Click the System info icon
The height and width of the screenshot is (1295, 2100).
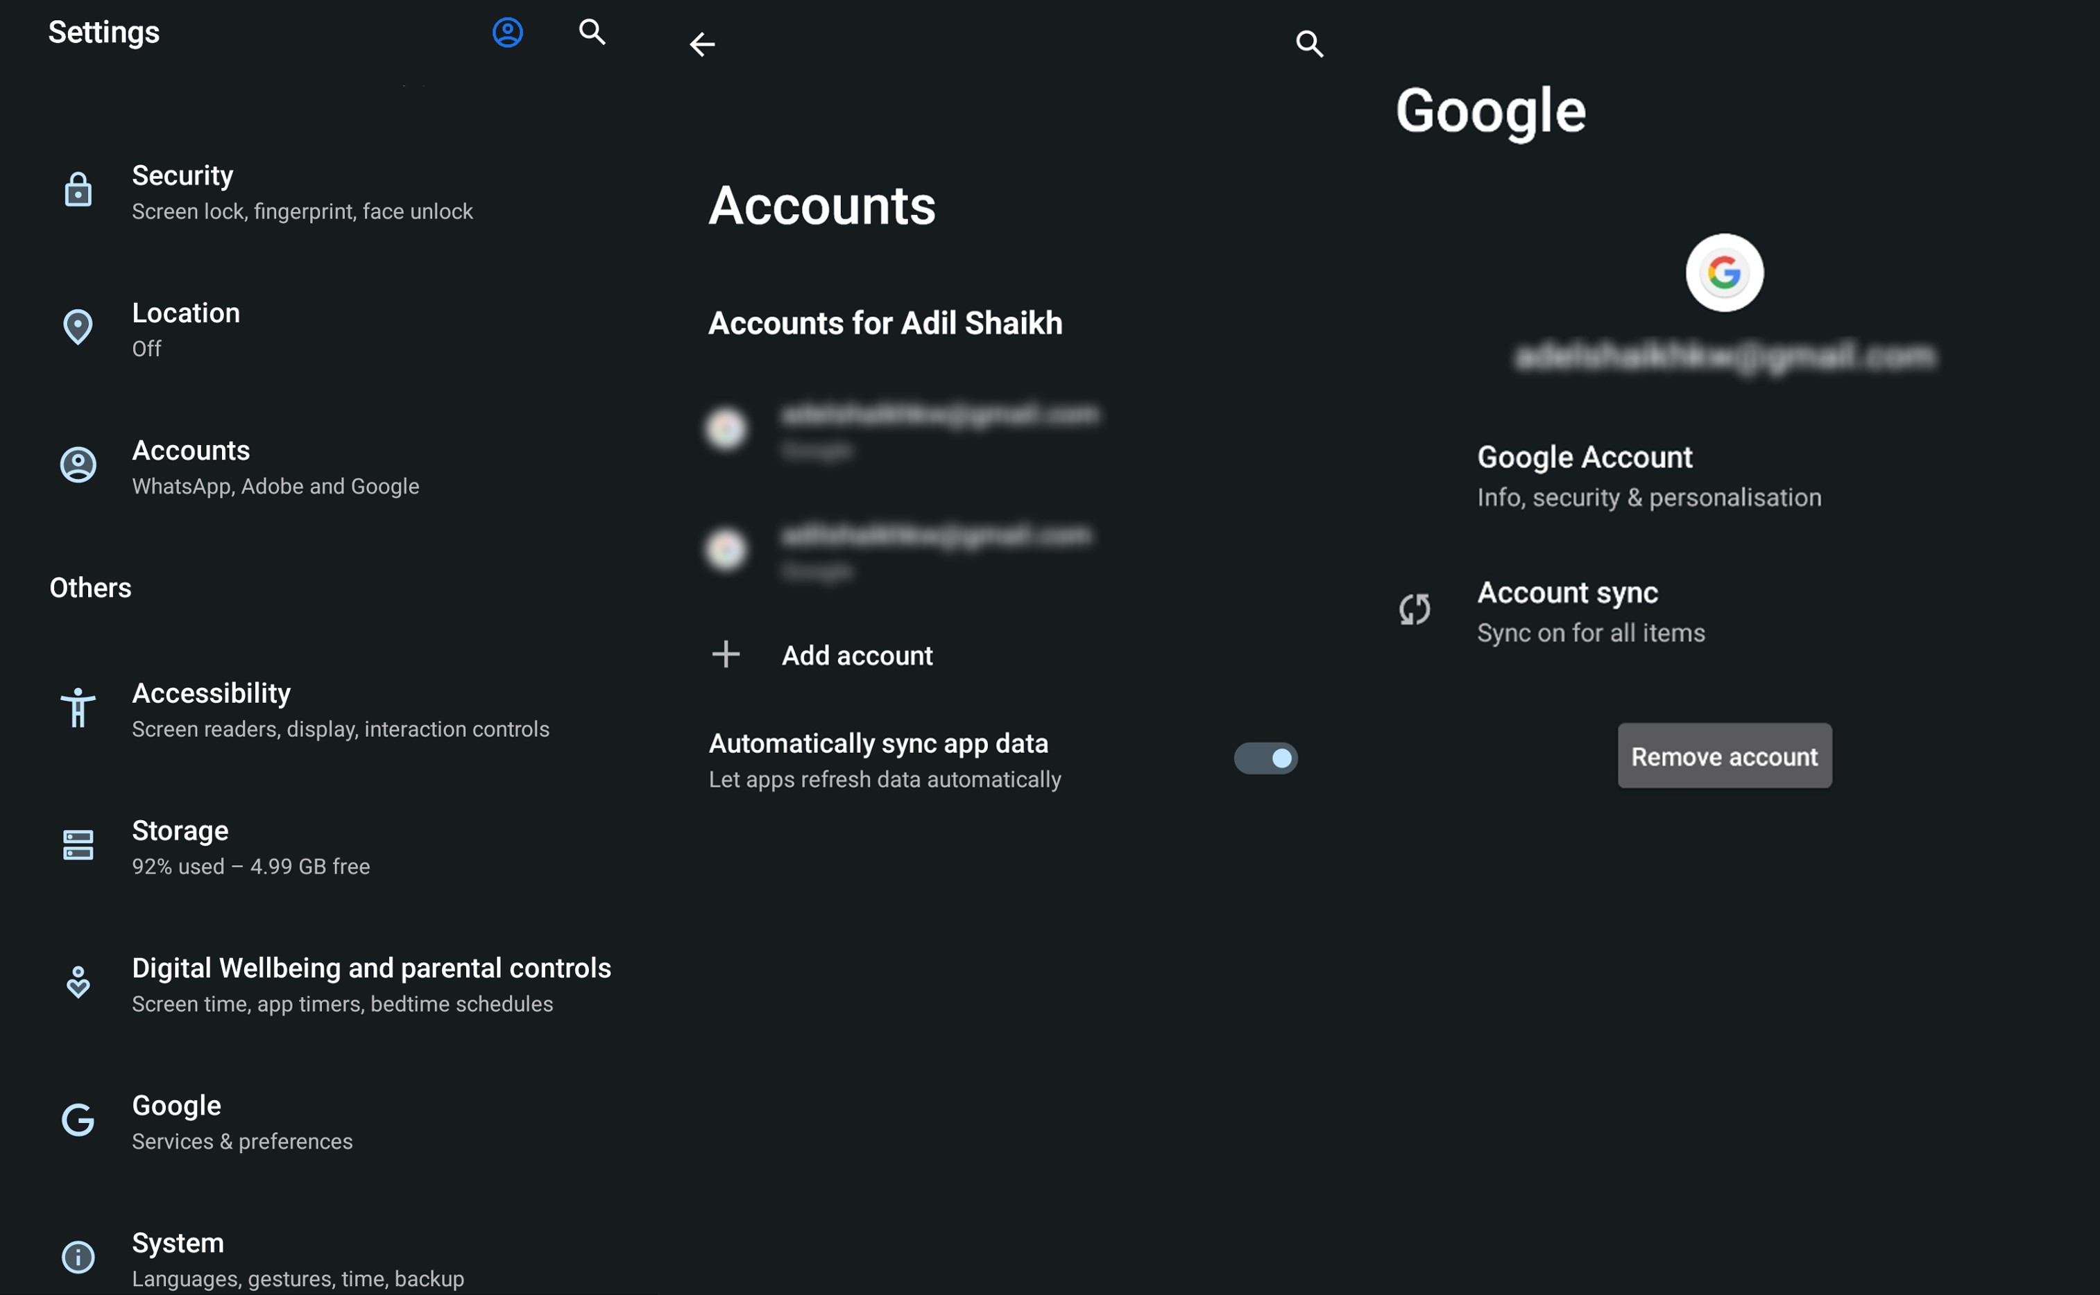coord(78,1258)
